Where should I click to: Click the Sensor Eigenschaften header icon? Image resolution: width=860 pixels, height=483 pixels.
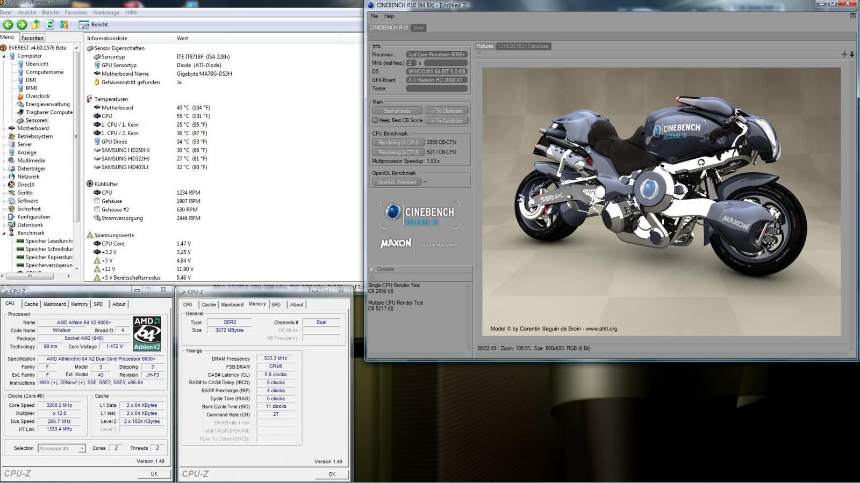pos(90,48)
